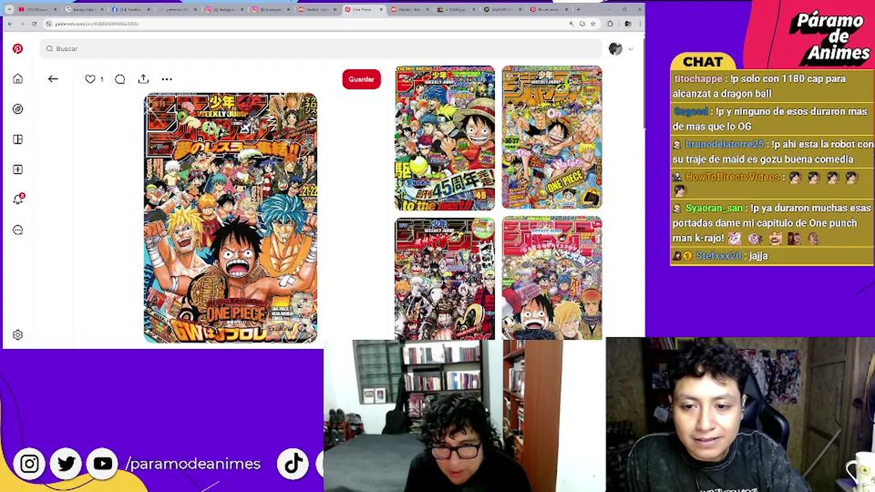Click the browser back arrow
Screen dimensions: 875x492
point(10,23)
